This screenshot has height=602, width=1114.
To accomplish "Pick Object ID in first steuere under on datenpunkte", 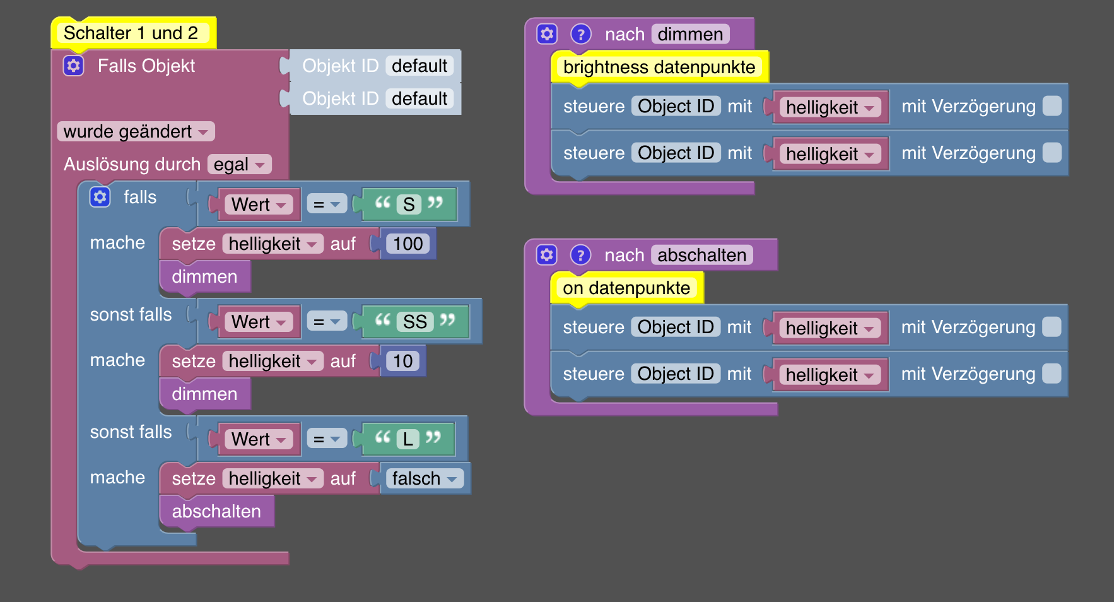I will (x=676, y=327).
